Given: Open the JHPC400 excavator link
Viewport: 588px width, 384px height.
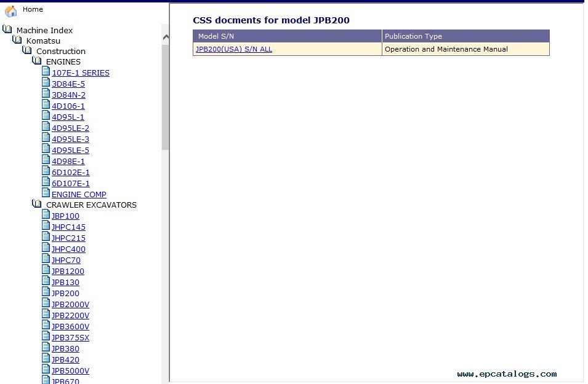Looking at the screenshot, I should tap(68, 249).
